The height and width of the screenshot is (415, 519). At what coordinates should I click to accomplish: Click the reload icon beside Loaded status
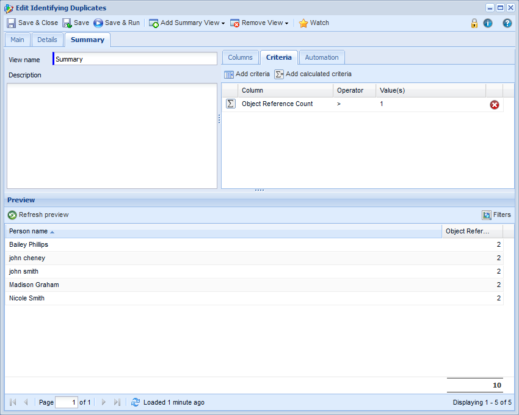click(136, 402)
